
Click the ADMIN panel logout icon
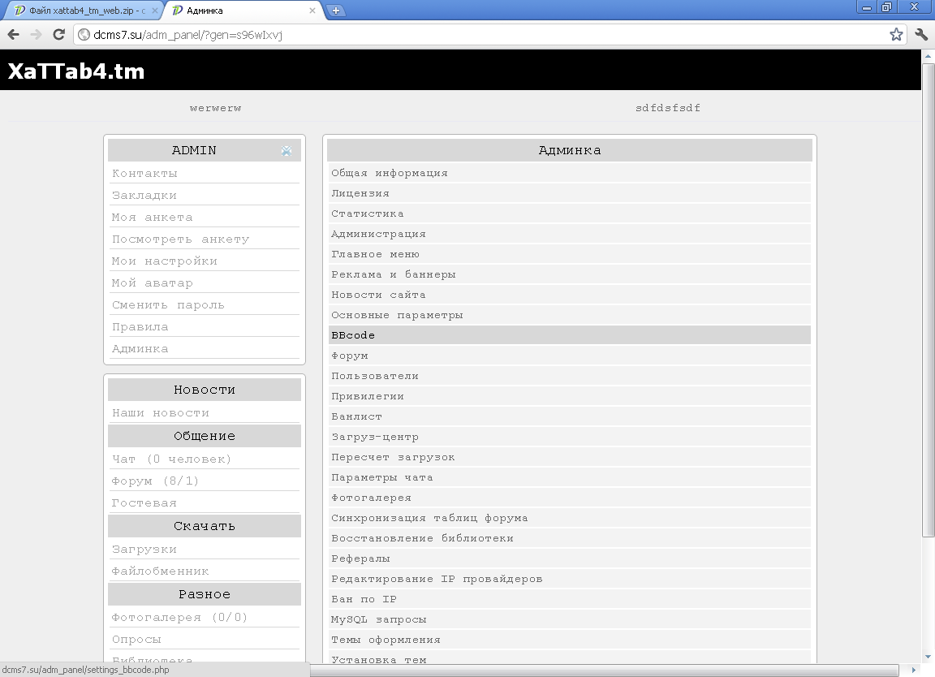coord(287,151)
